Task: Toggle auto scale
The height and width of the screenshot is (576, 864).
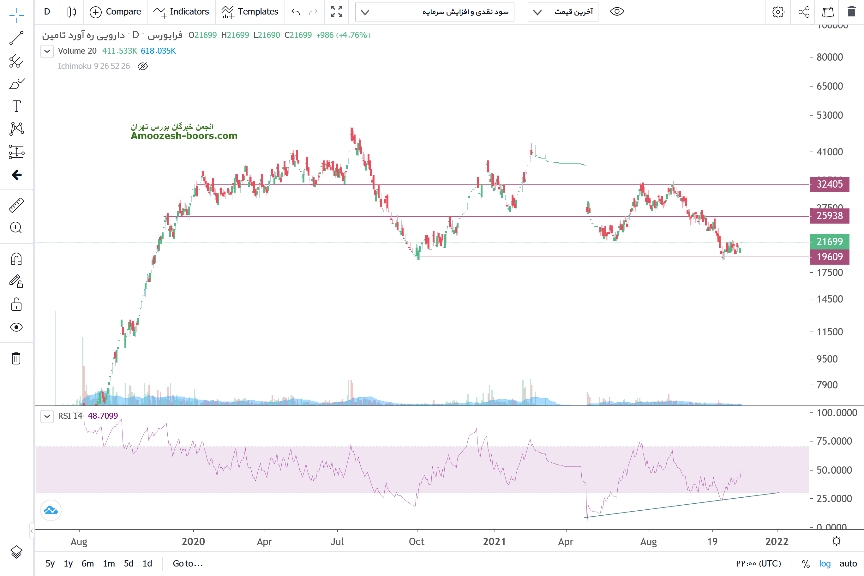Action: click(x=848, y=563)
